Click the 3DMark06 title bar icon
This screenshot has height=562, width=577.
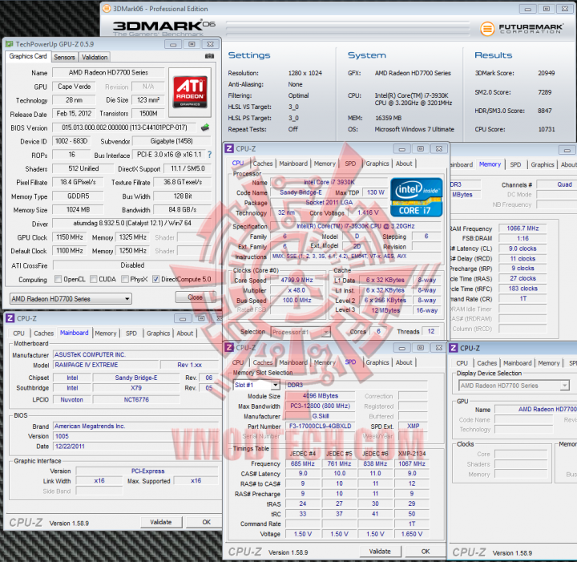pos(107,9)
